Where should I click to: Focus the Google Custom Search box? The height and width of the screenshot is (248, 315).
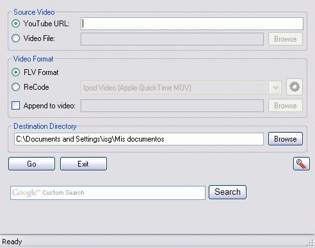tap(108, 193)
